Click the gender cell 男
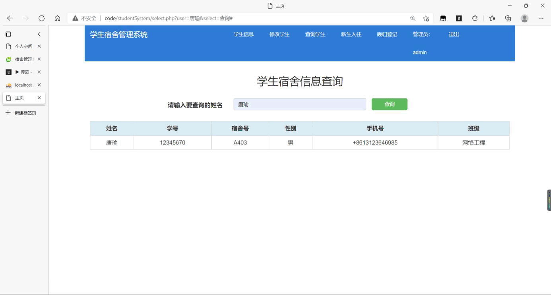This screenshot has width=551, height=295. coord(291,143)
